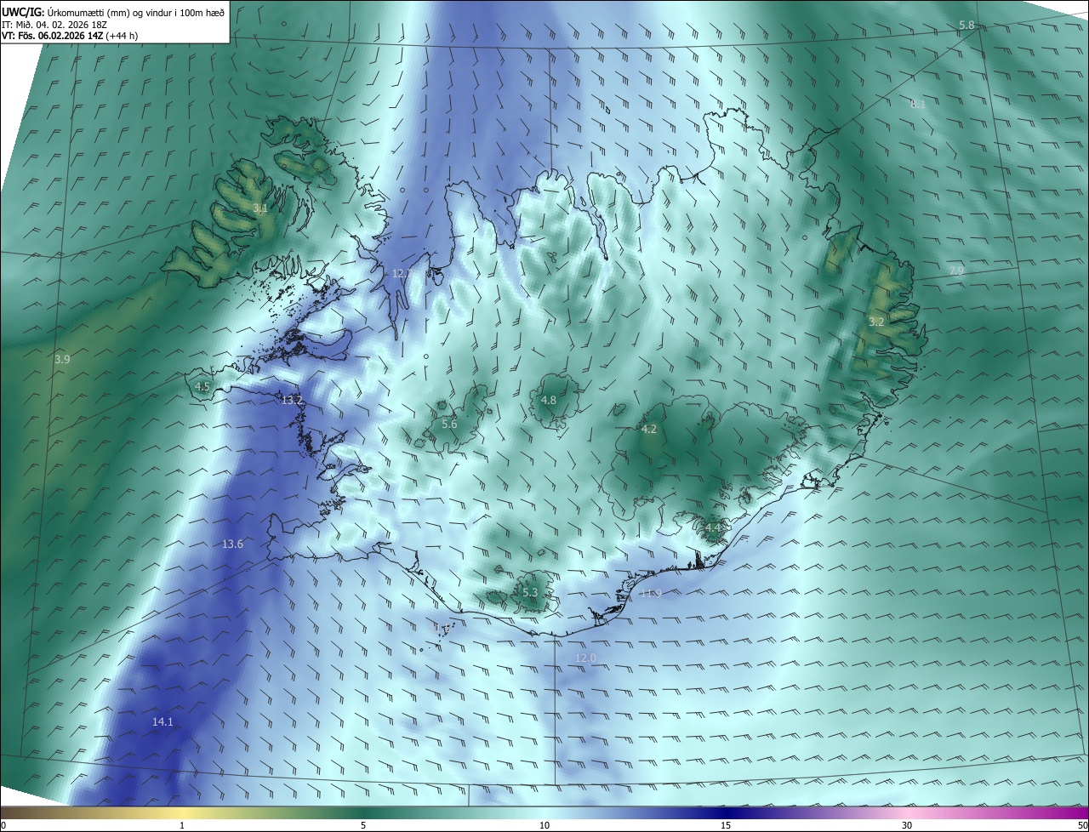Click the 4.5 value label
The width and height of the screenshot is (1089, 832).
click(x=202, y=387)
